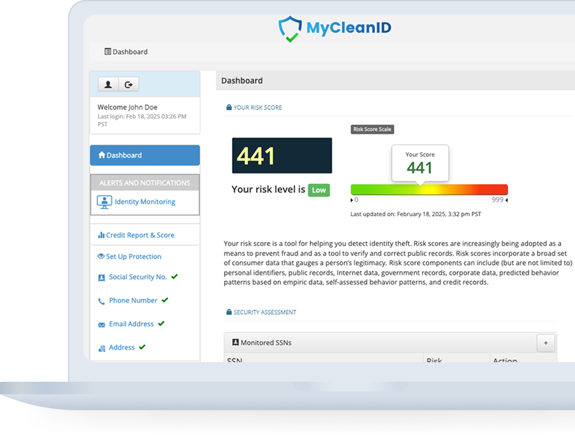Click the green checkmark beside Phone Number
This screenshot has height=438, width=575.
[165, 300]
